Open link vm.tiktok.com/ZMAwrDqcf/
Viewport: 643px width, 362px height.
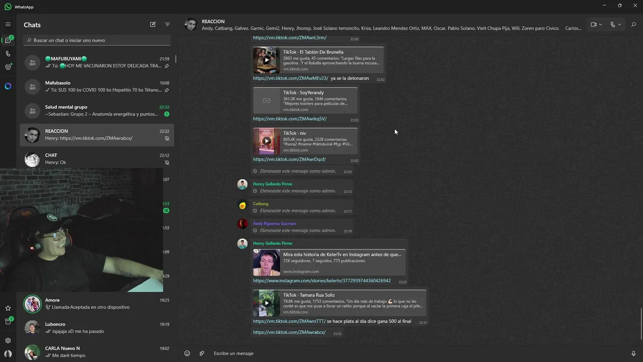point(289,159)
